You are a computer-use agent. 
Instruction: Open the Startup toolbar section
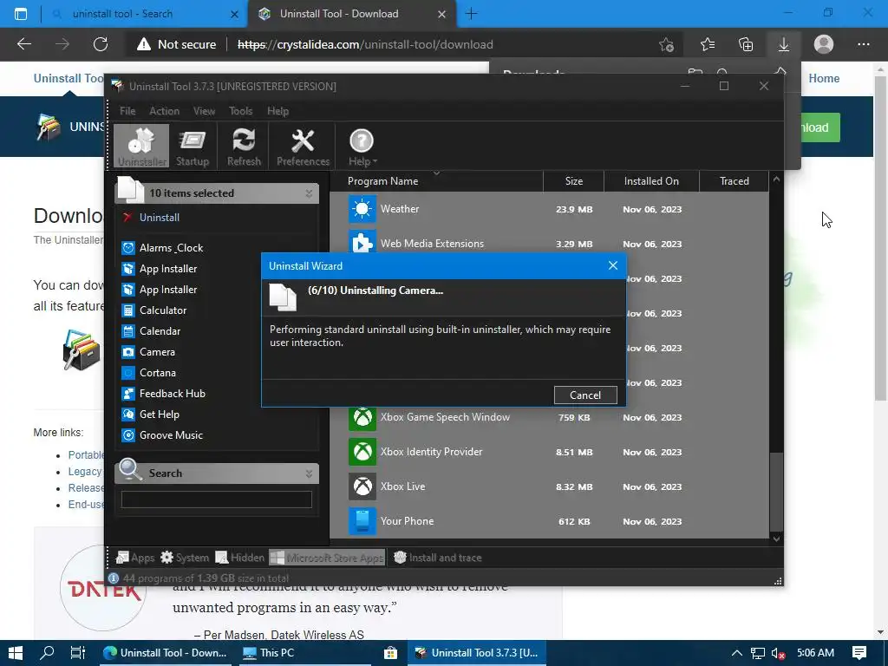pyautogui.click(x=193, y=146)
